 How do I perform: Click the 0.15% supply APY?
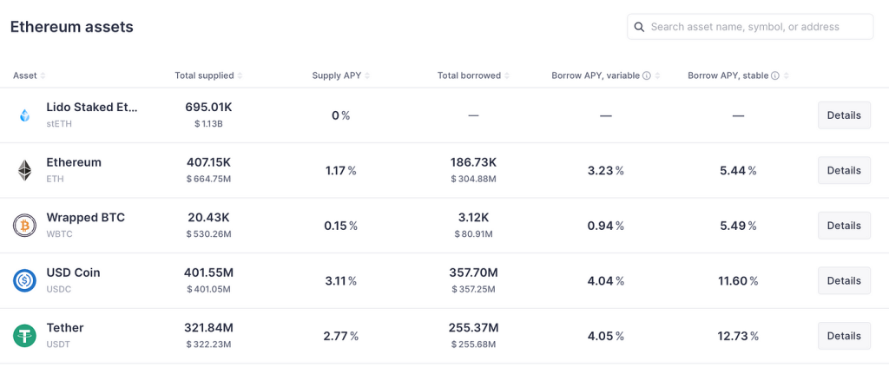(x=340, y=226)
